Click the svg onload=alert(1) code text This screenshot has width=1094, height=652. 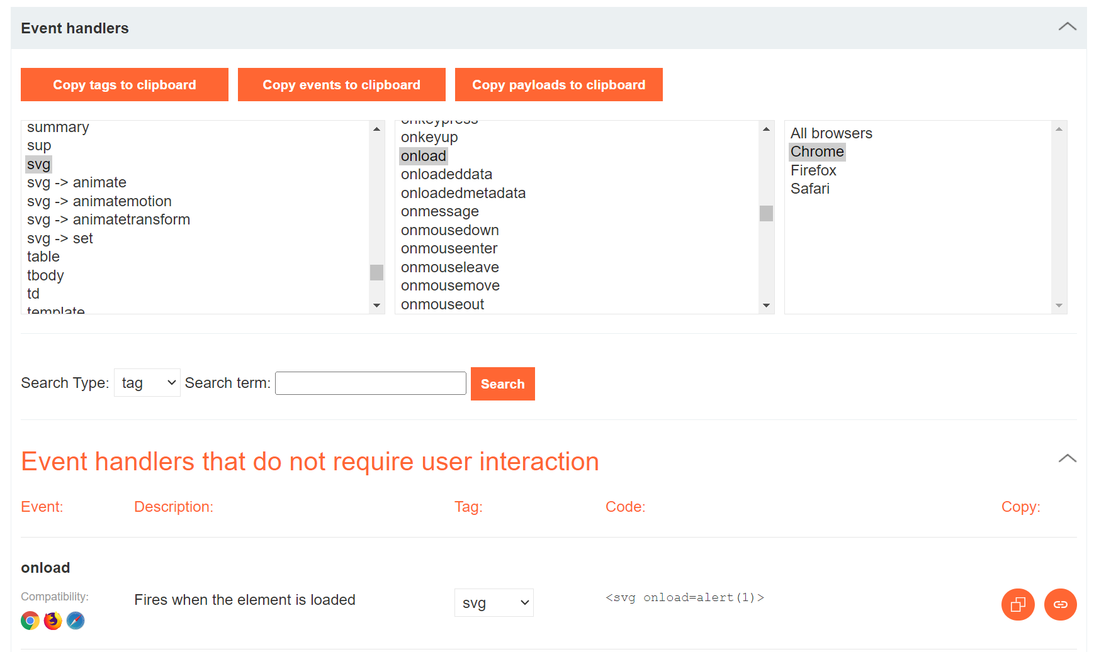[x=685, y=597]
